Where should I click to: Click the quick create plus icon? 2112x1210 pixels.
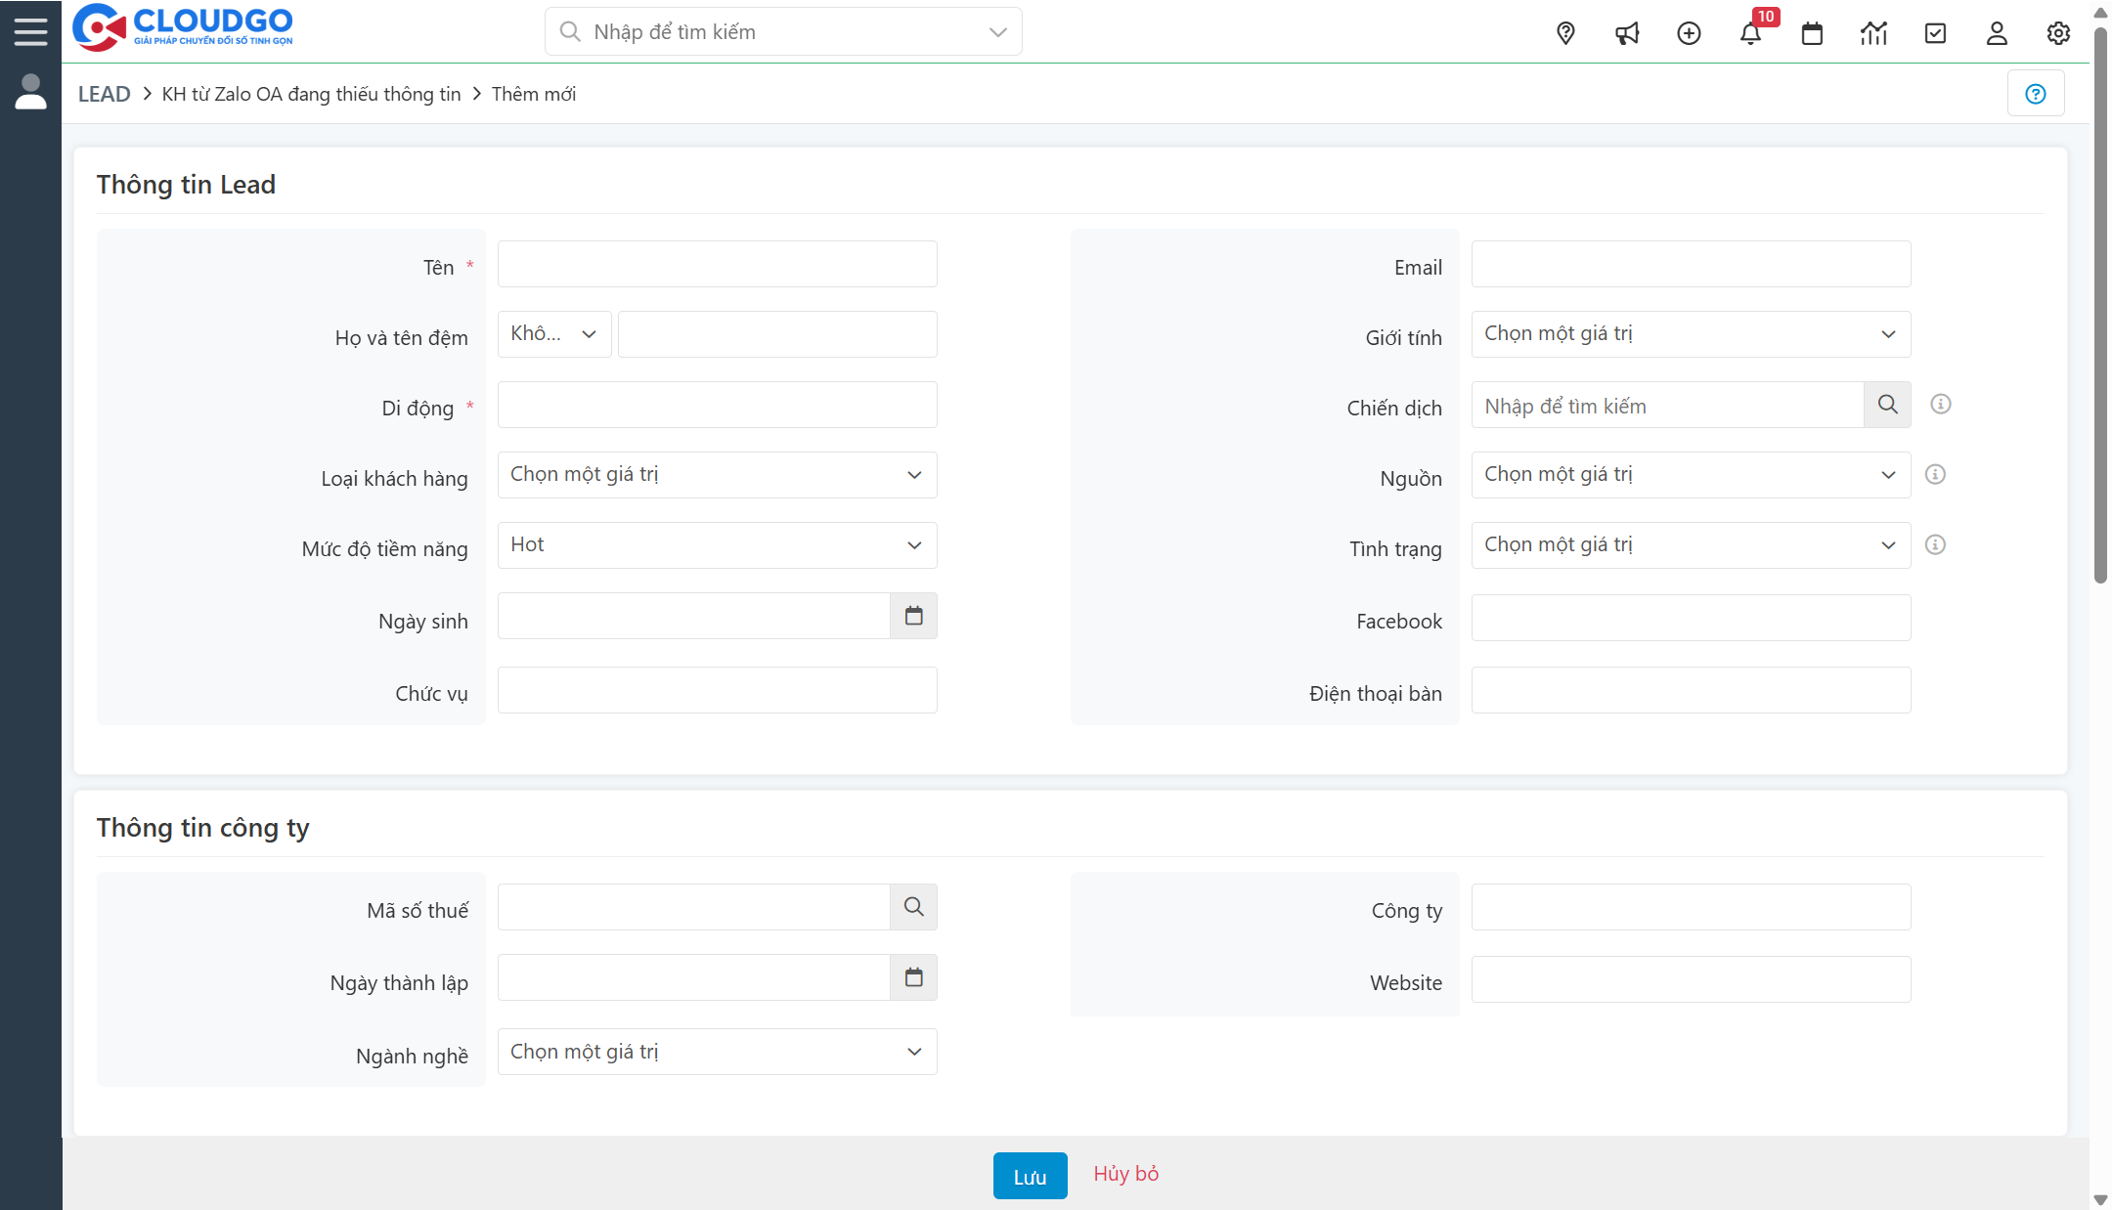1689,33
